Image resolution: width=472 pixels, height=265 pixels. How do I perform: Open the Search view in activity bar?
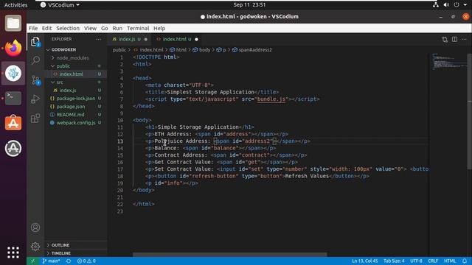(x=35, y=60)
